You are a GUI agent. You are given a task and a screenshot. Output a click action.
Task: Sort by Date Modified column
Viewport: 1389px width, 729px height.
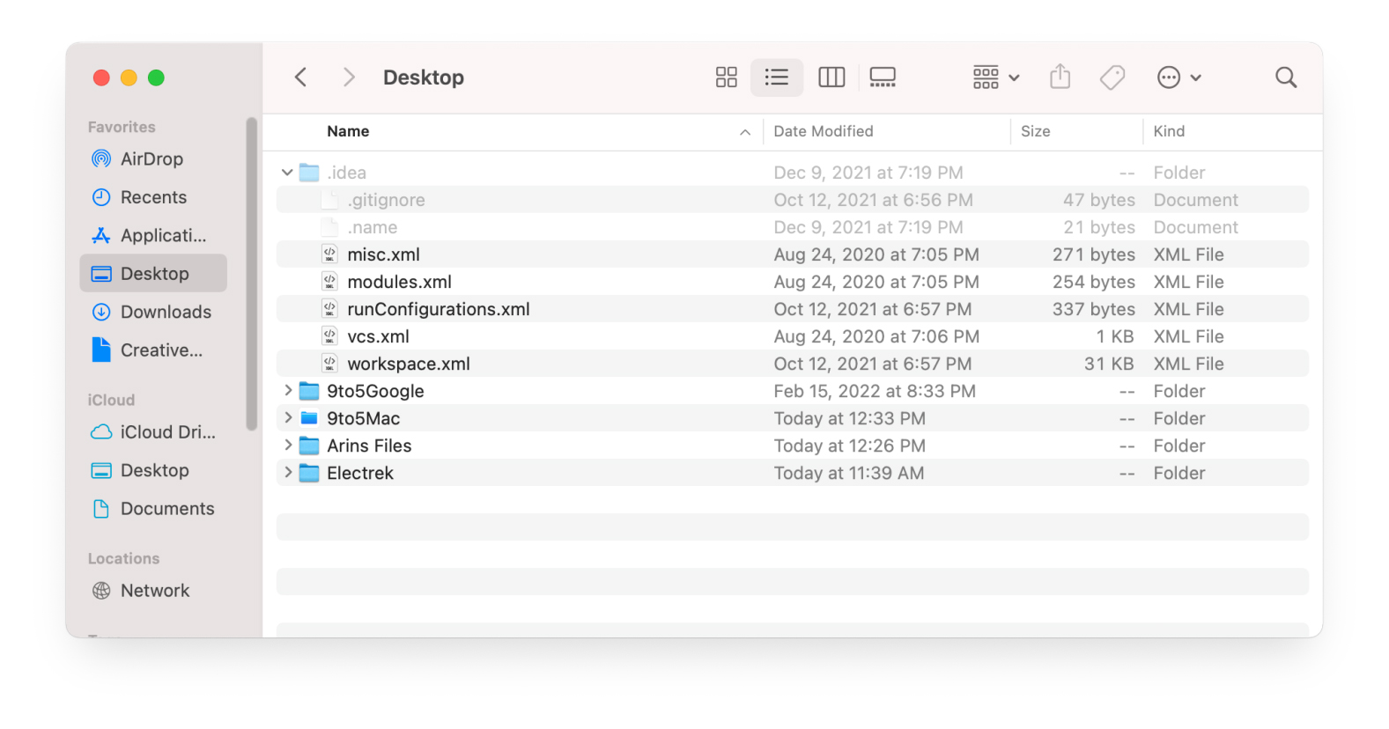[823, 131]
